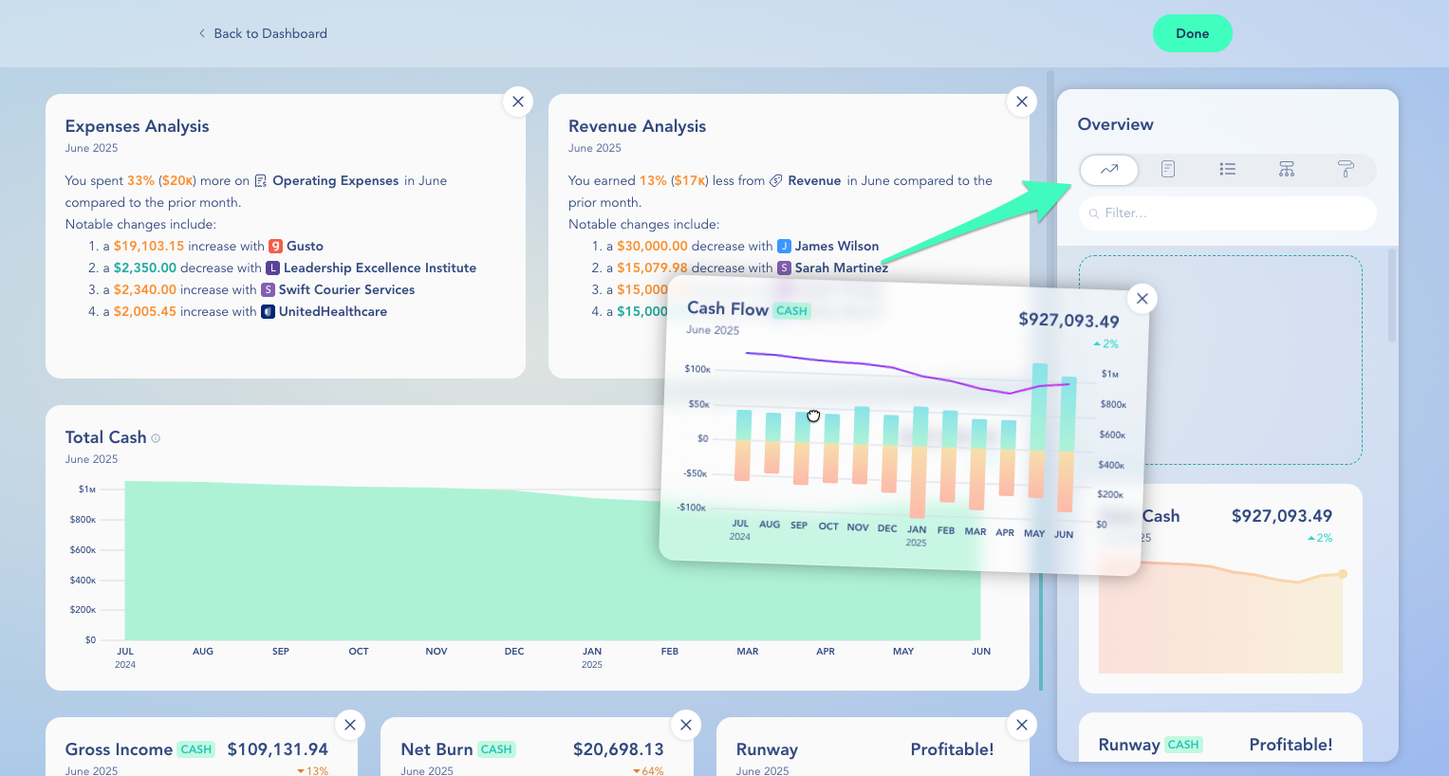This screenshot has width=1449, height=776.
Task: Remove the Revenue Analysis card
Action: (x=1021, y=102)
